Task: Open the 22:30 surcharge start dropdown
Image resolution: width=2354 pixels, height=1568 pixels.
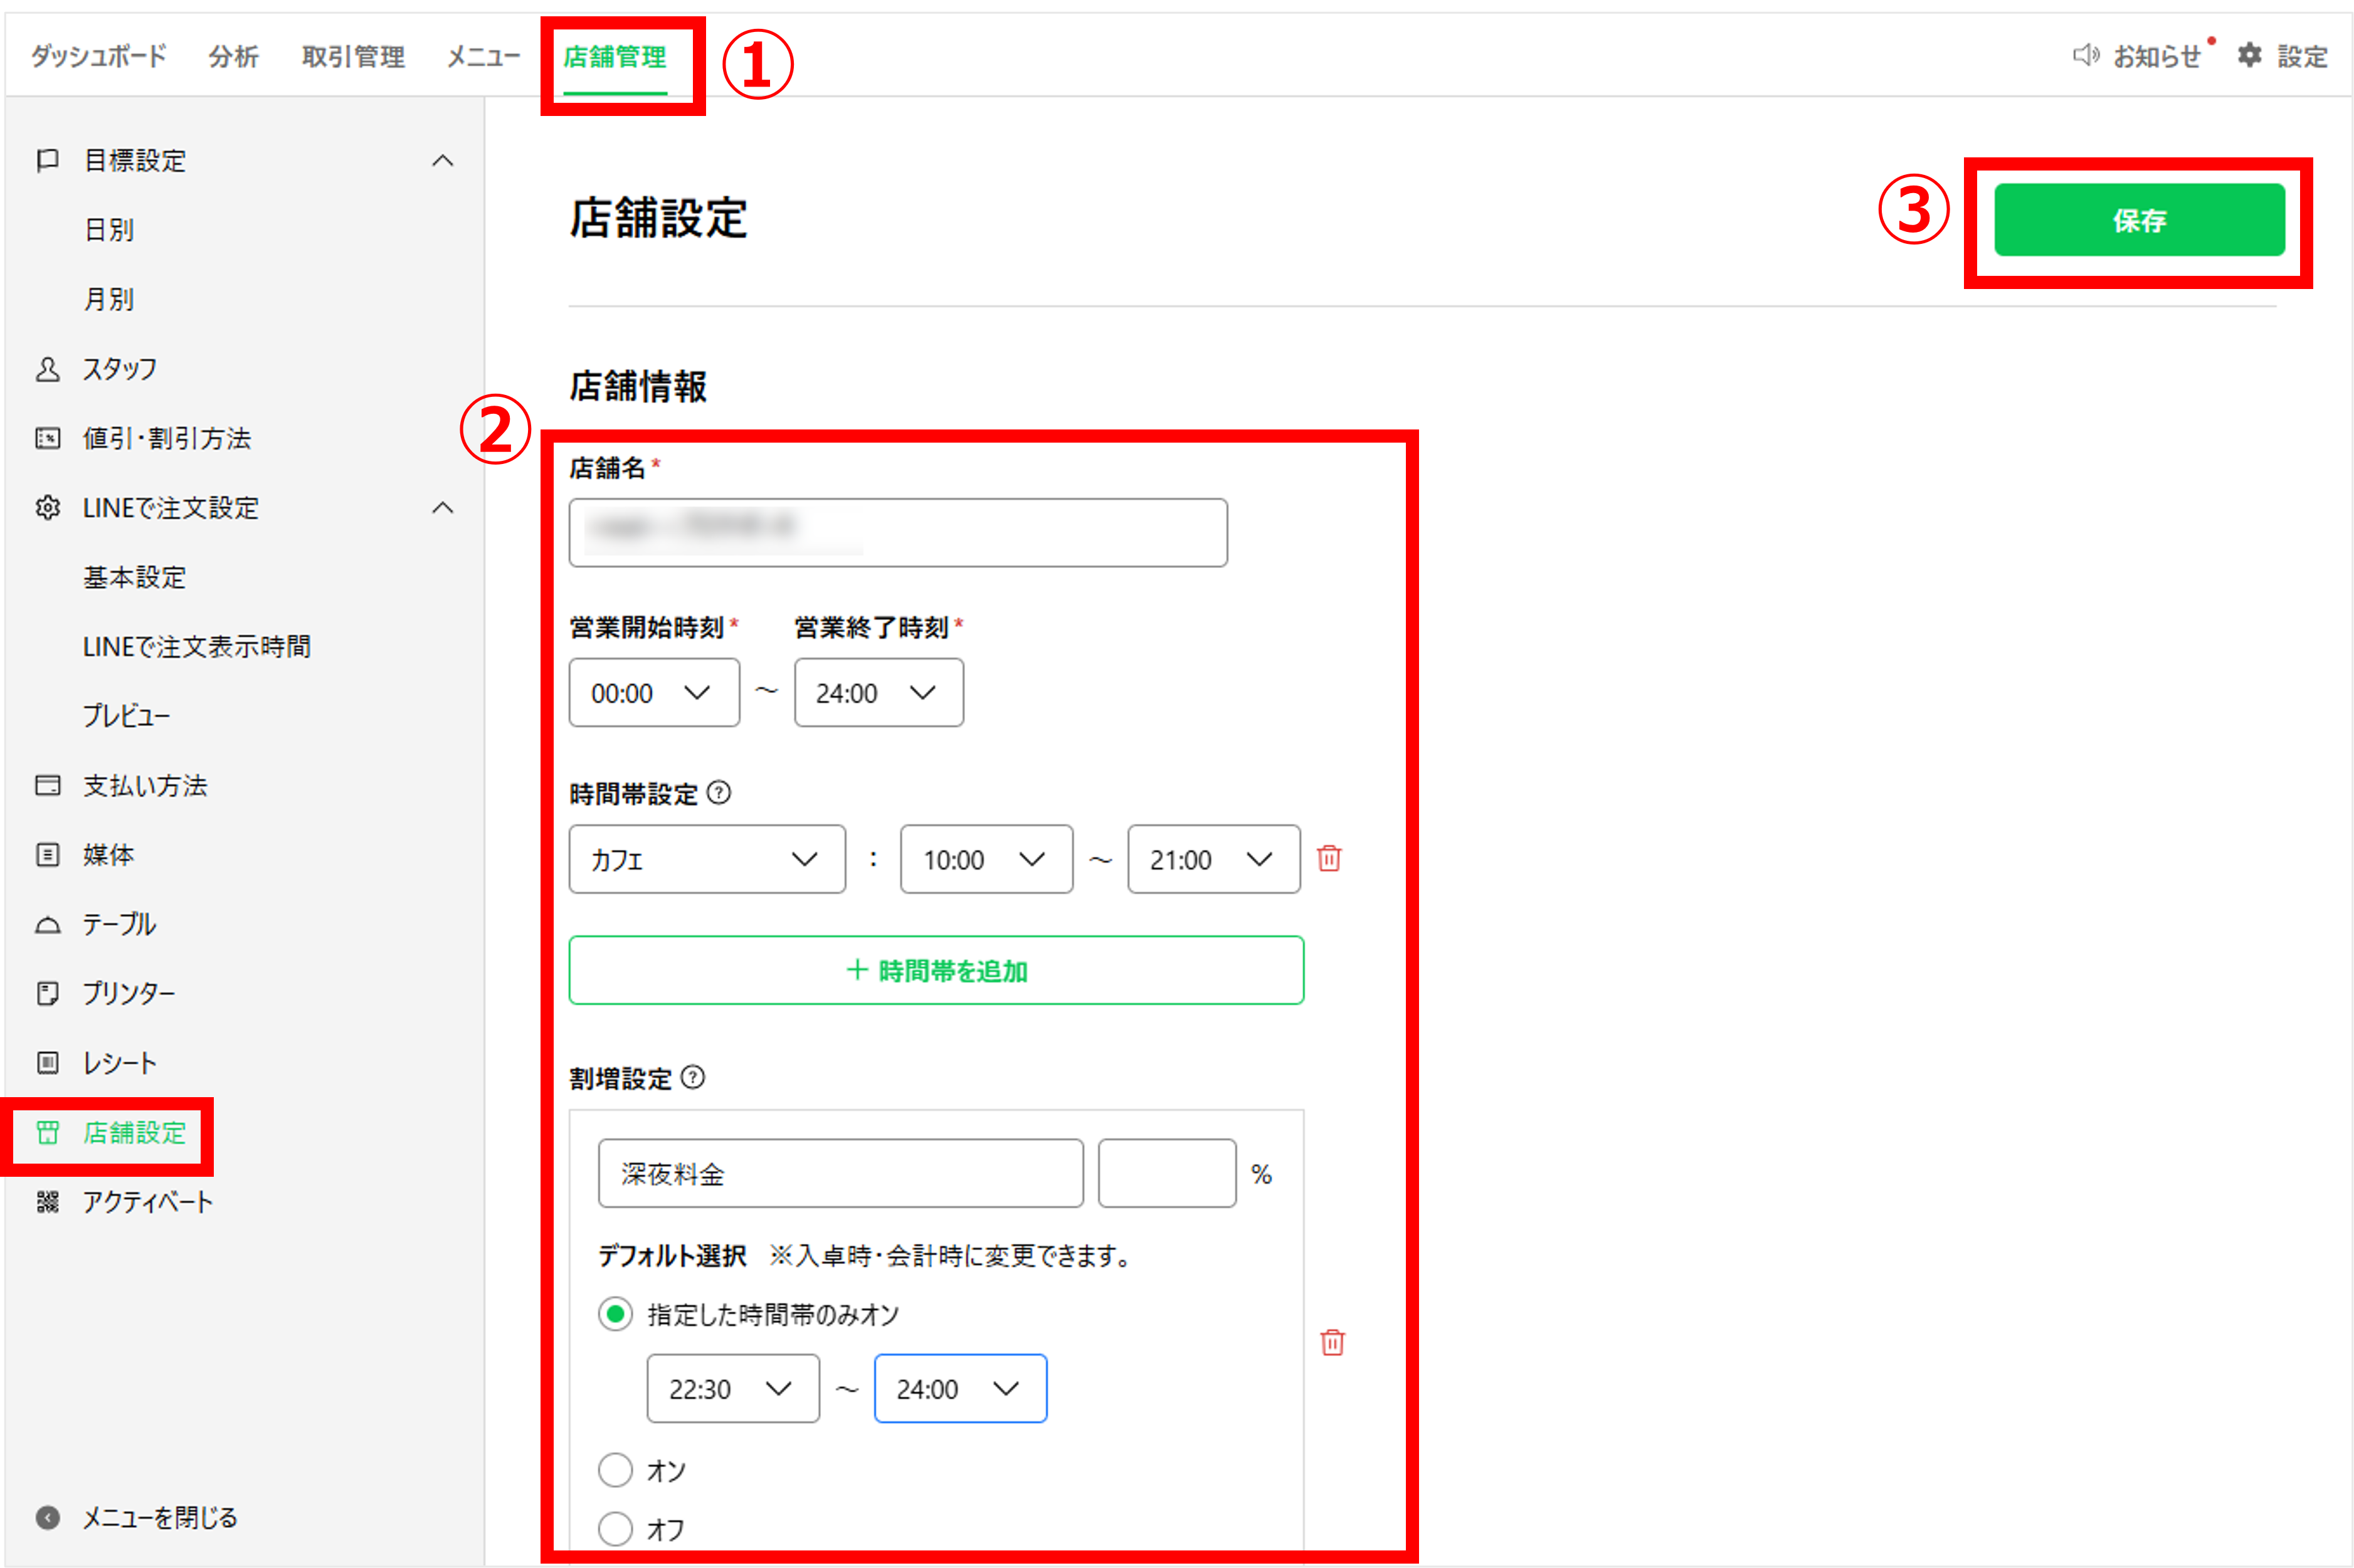Action: 733,1388
